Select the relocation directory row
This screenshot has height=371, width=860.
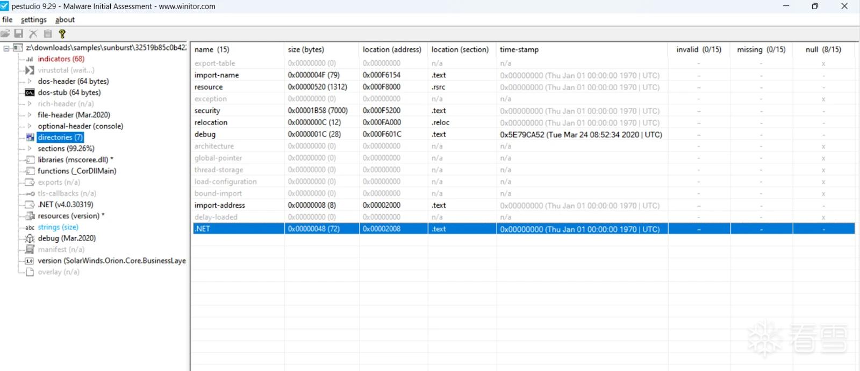coord(524,122)
